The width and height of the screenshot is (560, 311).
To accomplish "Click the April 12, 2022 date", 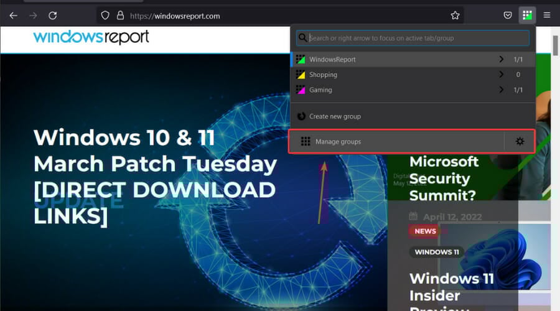I will click(452, 216).
